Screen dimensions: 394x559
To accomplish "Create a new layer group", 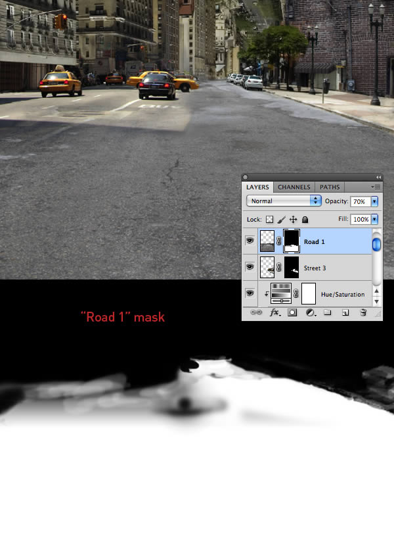I will click(328, 312).
